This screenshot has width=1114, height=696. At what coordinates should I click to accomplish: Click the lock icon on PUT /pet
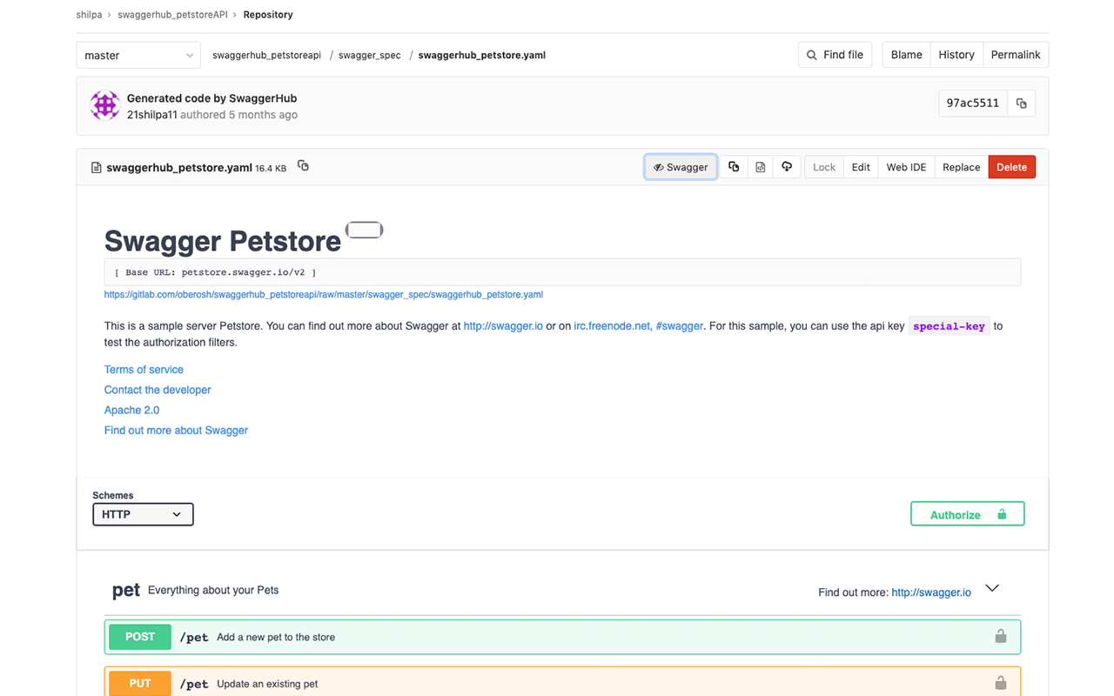(1001, 683)
